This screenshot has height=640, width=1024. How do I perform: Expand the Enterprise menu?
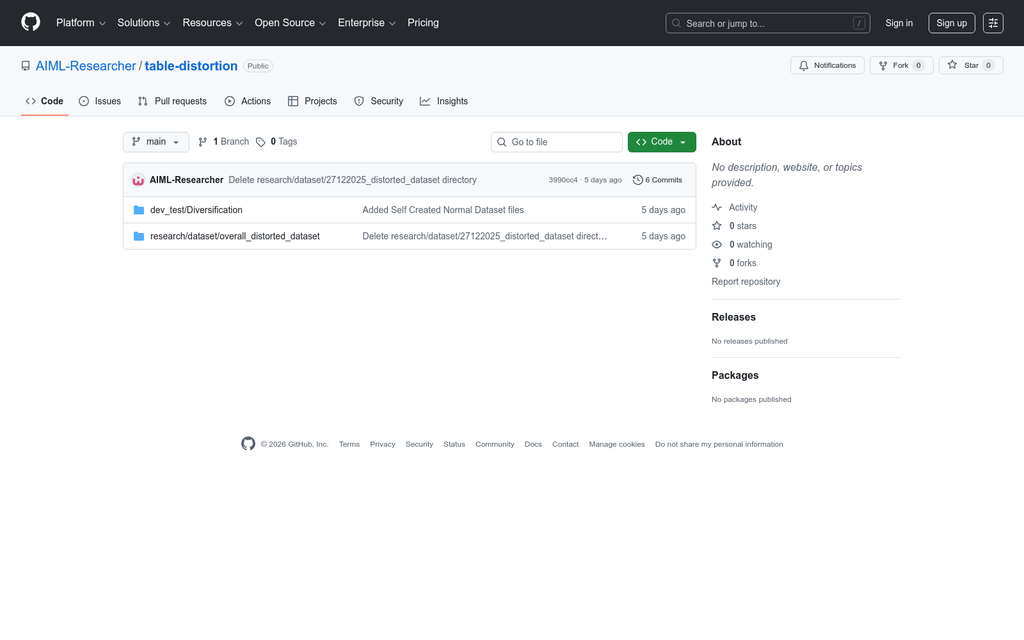pos(367,23)
